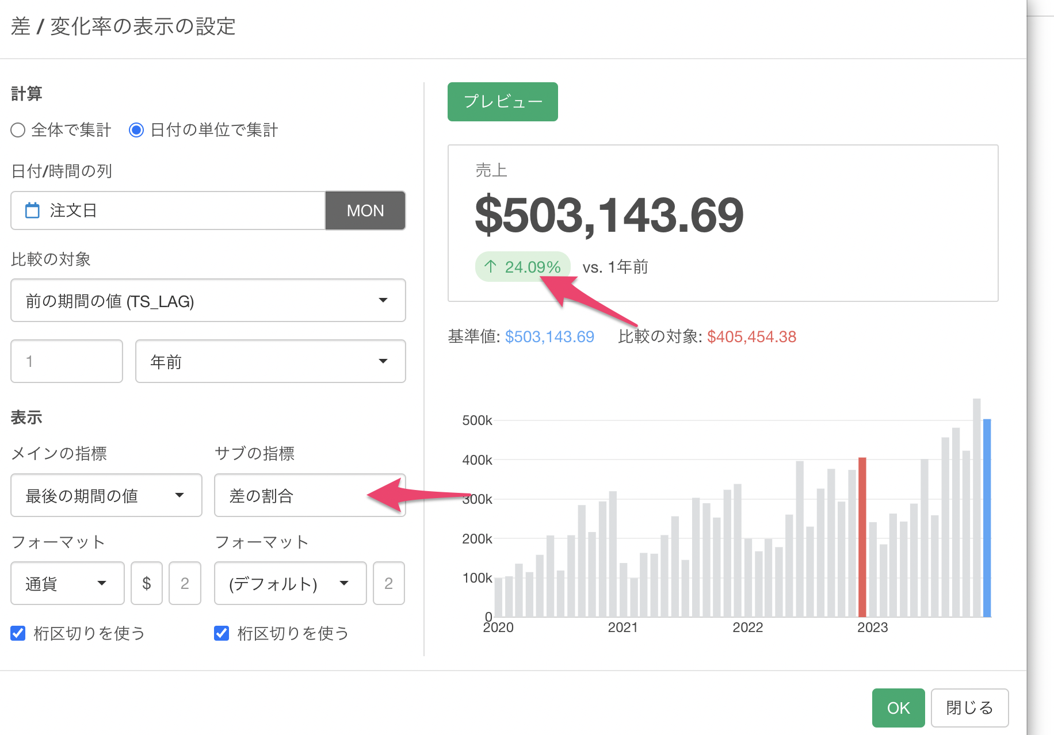Click the green プレビュー button

coord(502,102)
